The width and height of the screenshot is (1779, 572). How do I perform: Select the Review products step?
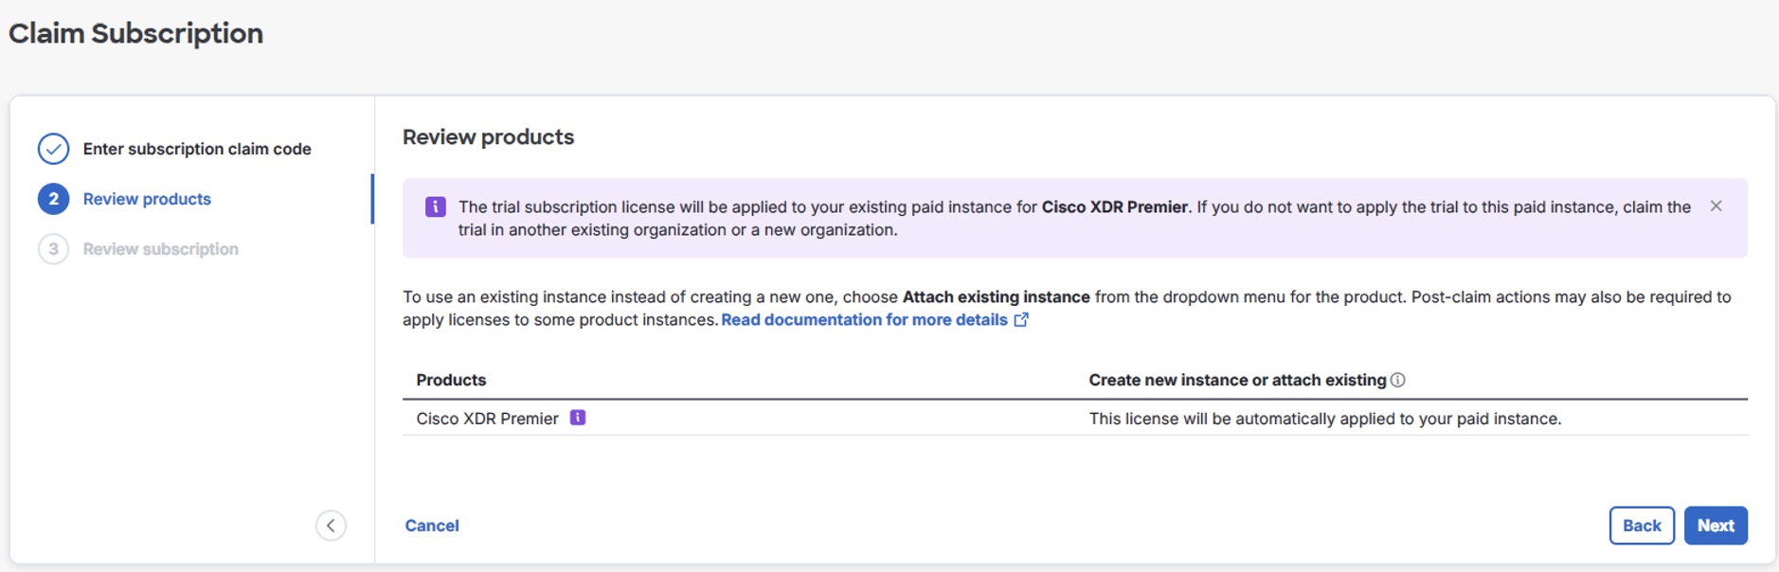pos(147,199)
